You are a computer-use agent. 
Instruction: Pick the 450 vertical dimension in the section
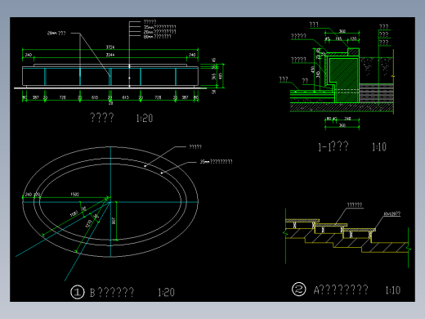point(313,70)
